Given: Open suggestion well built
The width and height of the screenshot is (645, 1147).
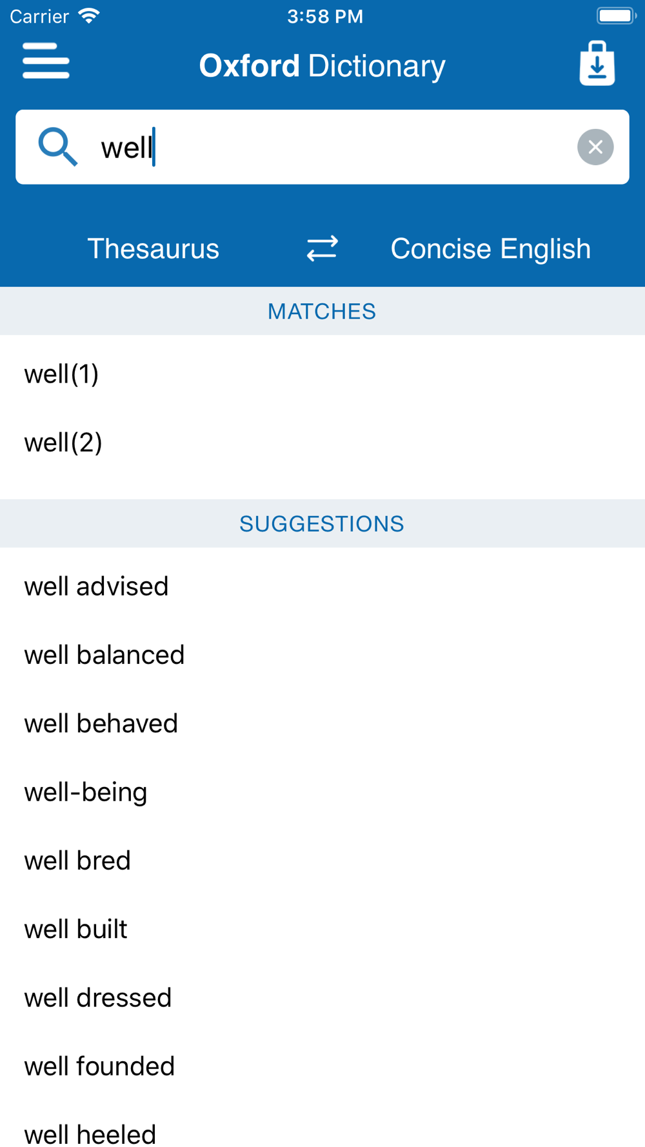Looking at the screenshot, I should (x=322, y=929).
